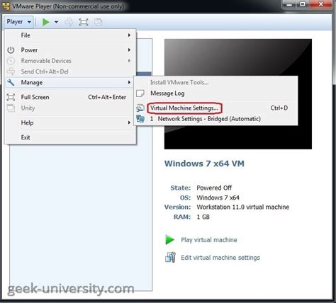Maximize the VMware Player window

point(303,4)
